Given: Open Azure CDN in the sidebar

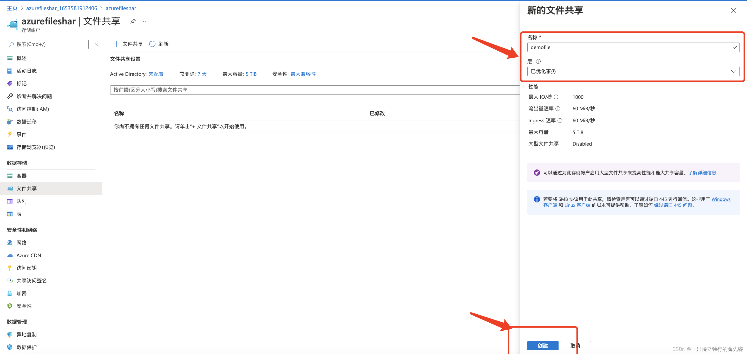Looking at the screenshot, I should [29, 255].
